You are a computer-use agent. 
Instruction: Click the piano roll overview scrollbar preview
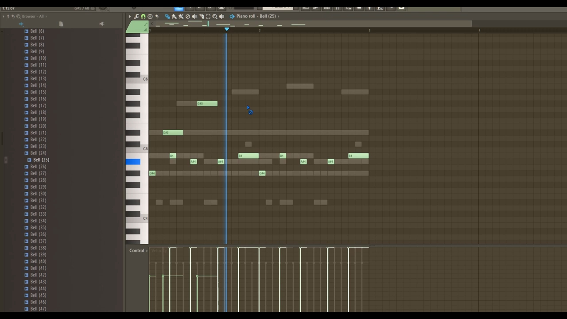[314, 24]
